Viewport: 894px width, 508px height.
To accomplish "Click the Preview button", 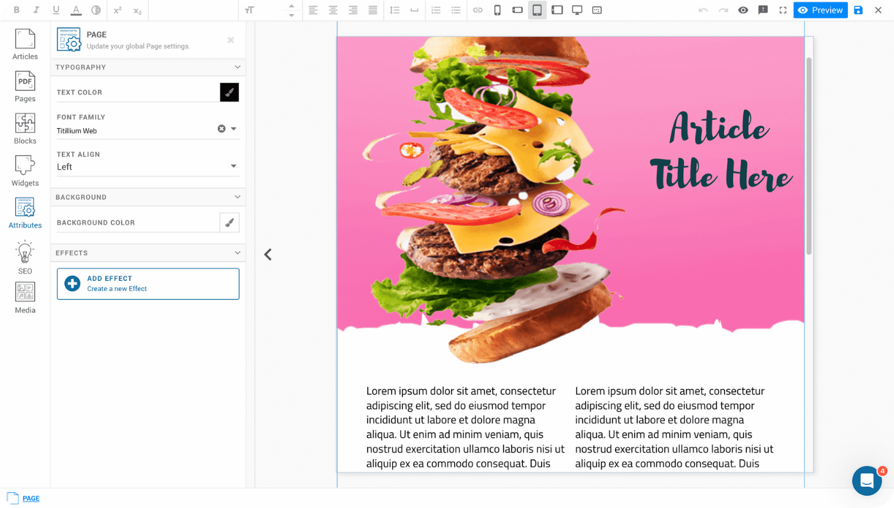I will [821, 10].
